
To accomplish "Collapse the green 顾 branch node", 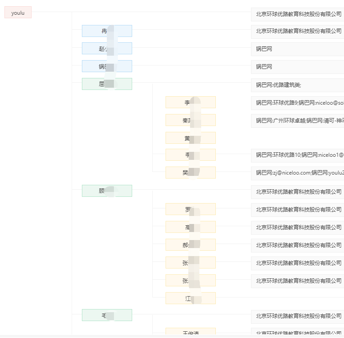I will 107,191.
